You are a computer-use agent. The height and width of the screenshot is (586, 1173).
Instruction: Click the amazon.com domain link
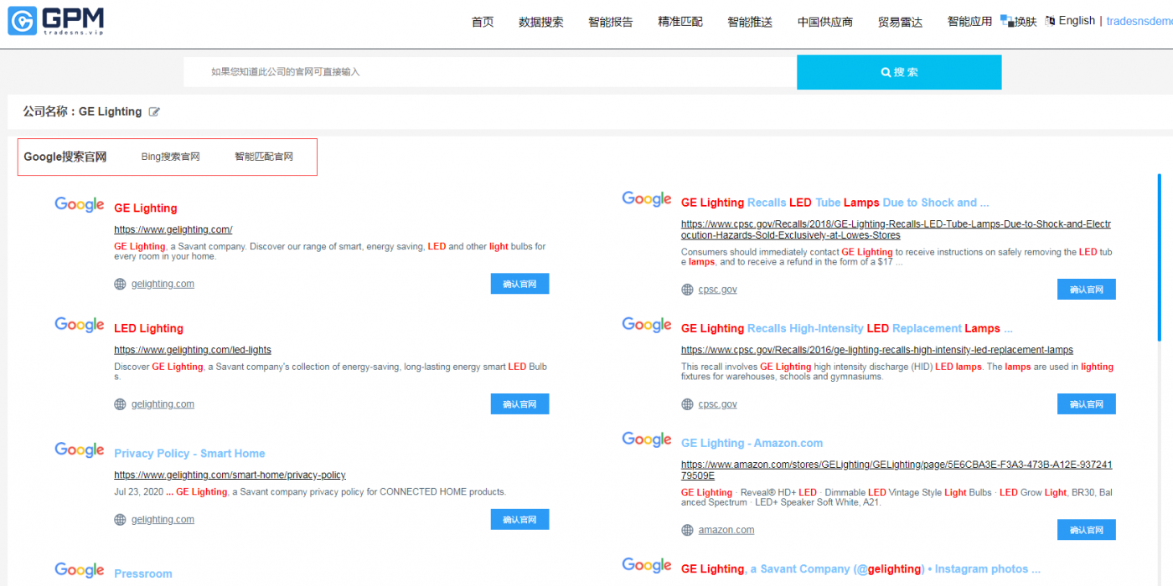point(726,530)
